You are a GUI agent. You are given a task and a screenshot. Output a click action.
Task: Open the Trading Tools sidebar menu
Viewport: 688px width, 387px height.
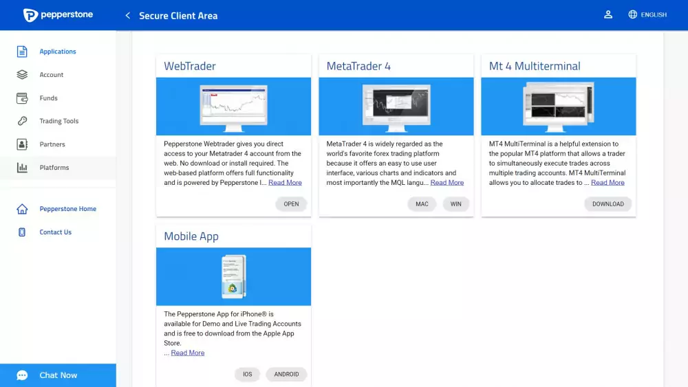point(58,121)
